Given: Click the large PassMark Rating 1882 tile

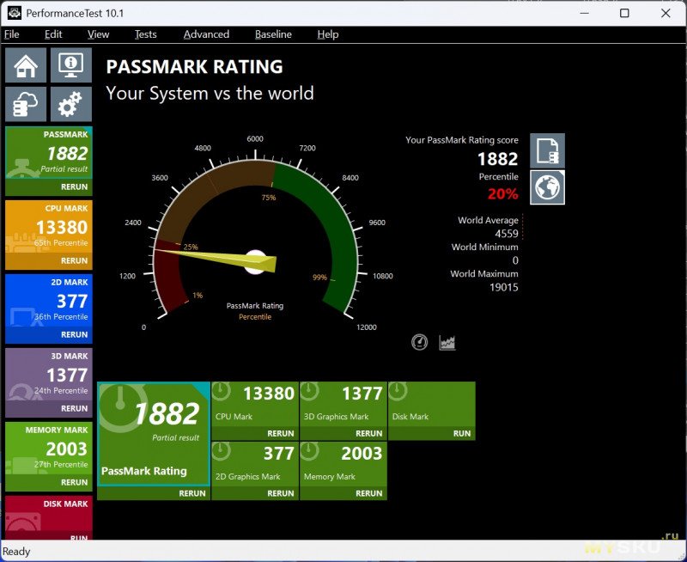Looking at the screenshot, I should (x=154, y=434).
